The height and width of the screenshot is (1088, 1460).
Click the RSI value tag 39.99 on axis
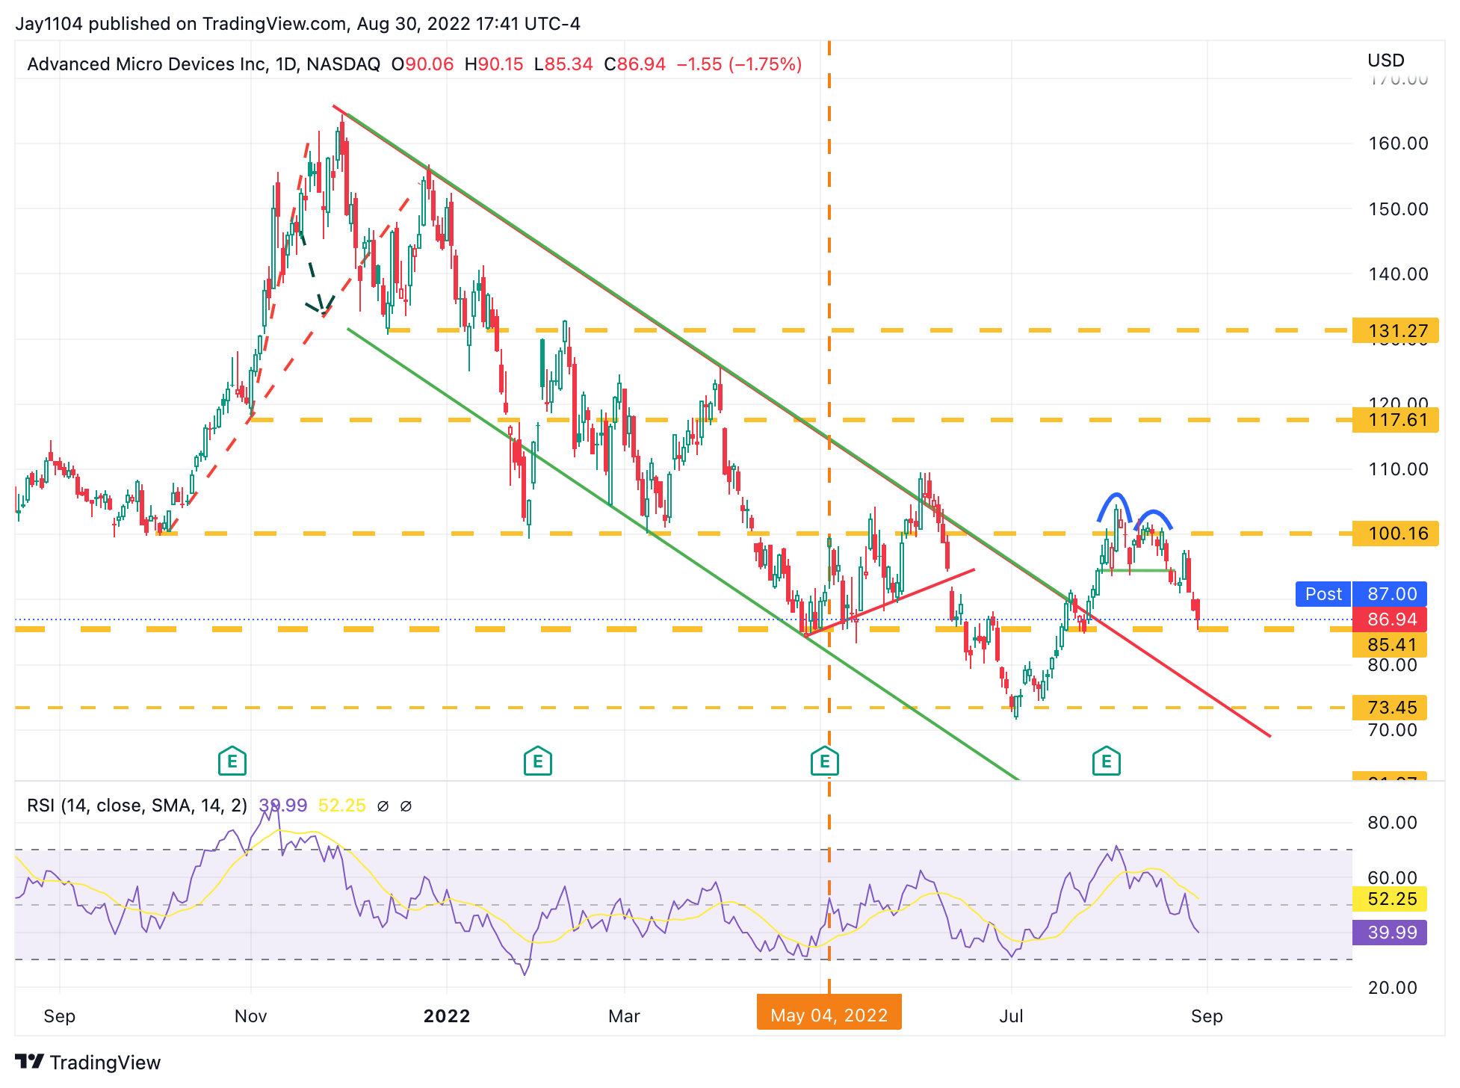(1391, 933)
